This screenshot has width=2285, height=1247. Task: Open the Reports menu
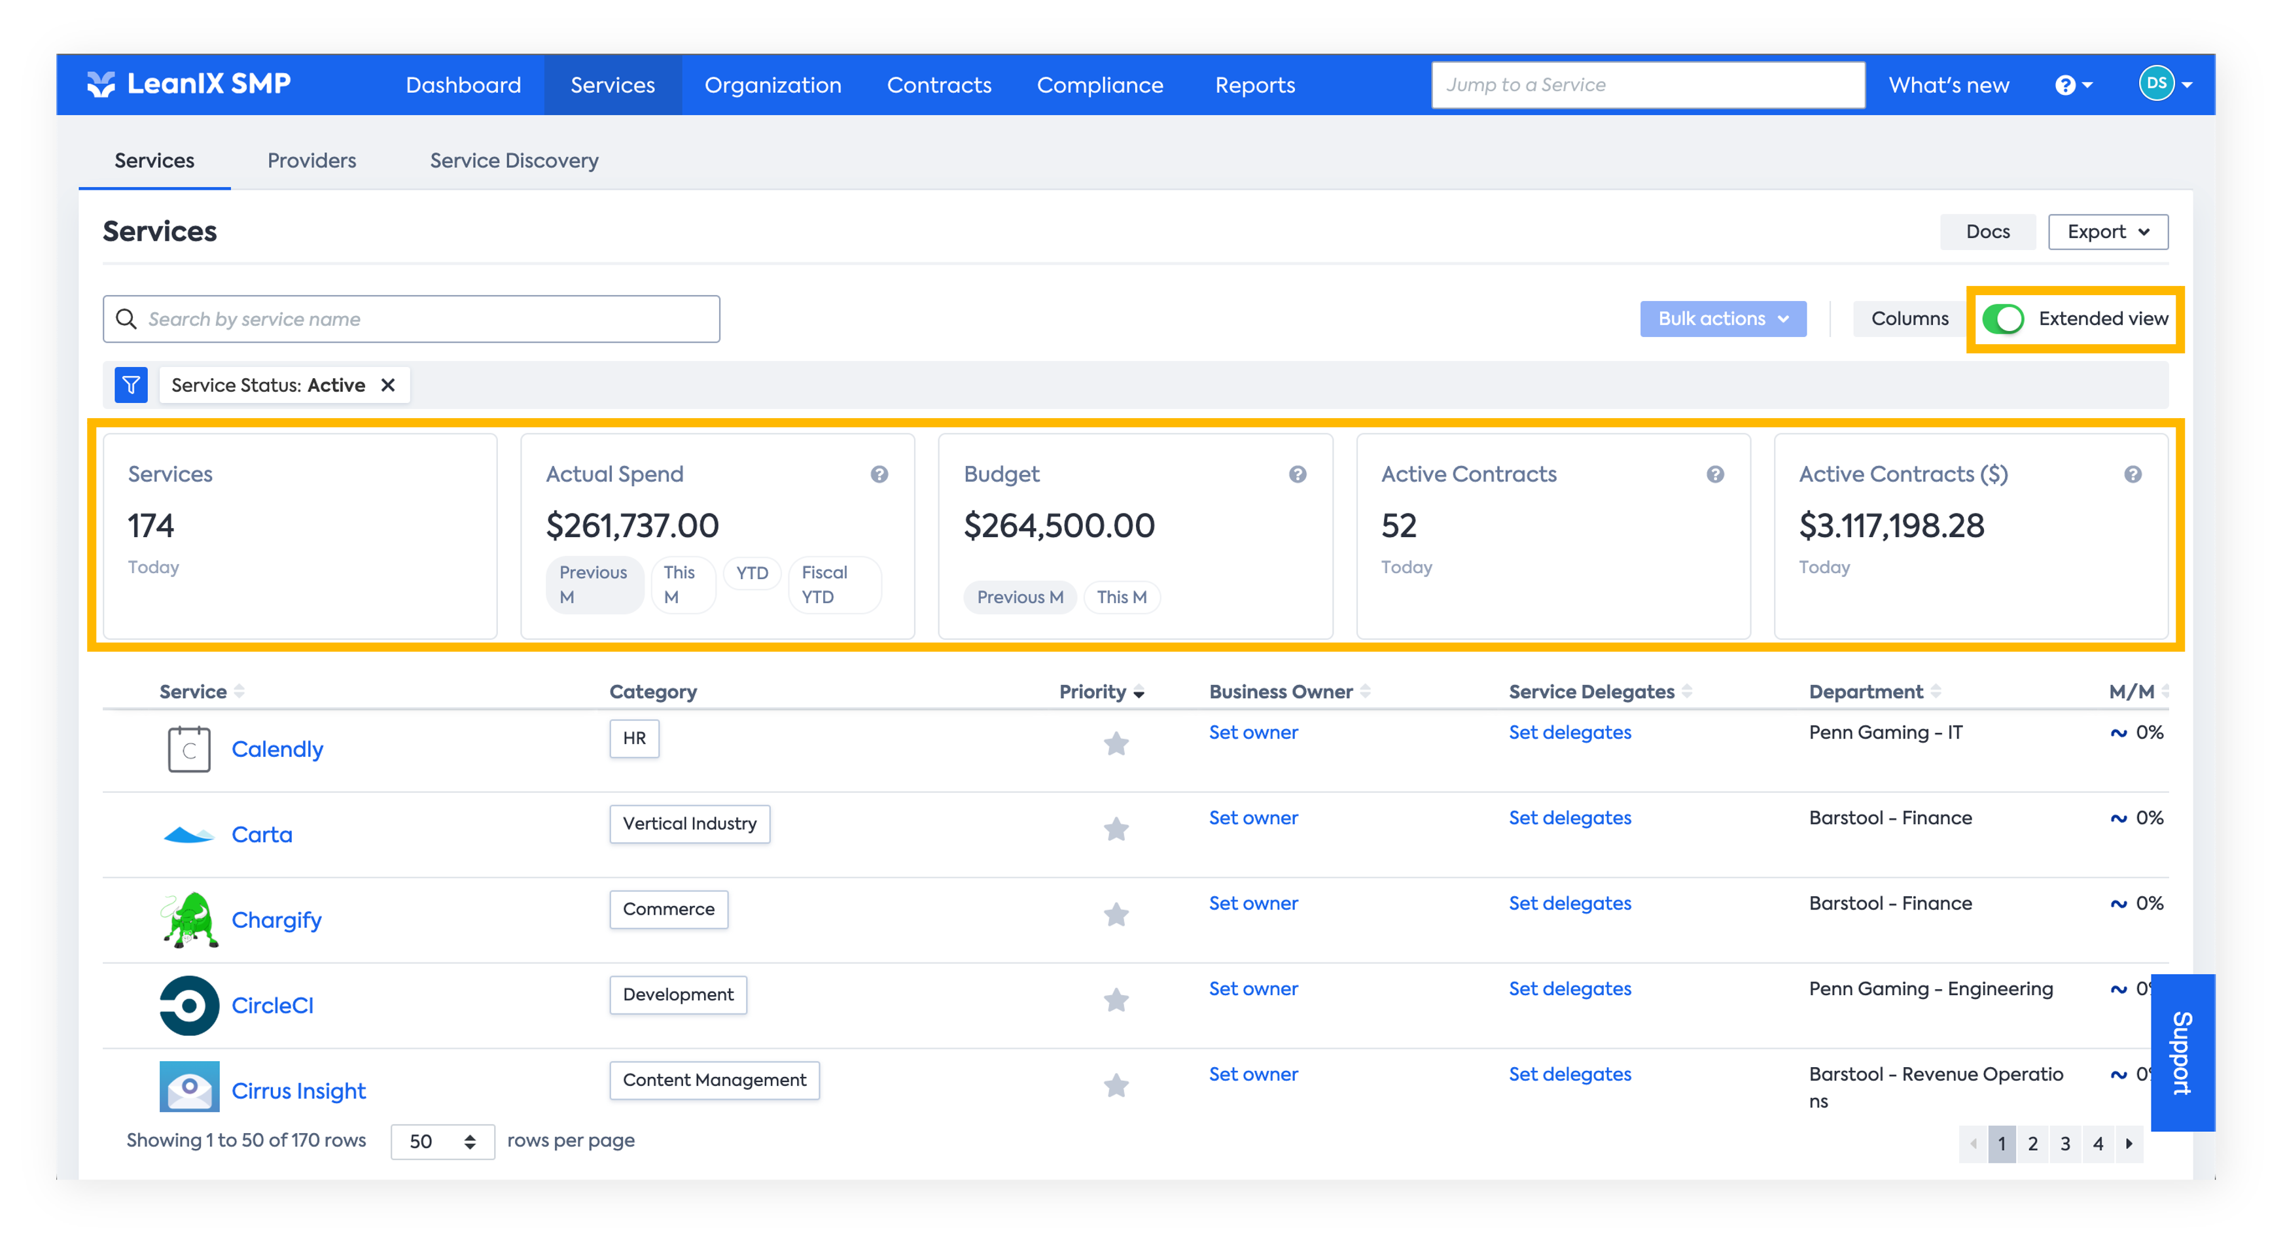pos(1254,85)
